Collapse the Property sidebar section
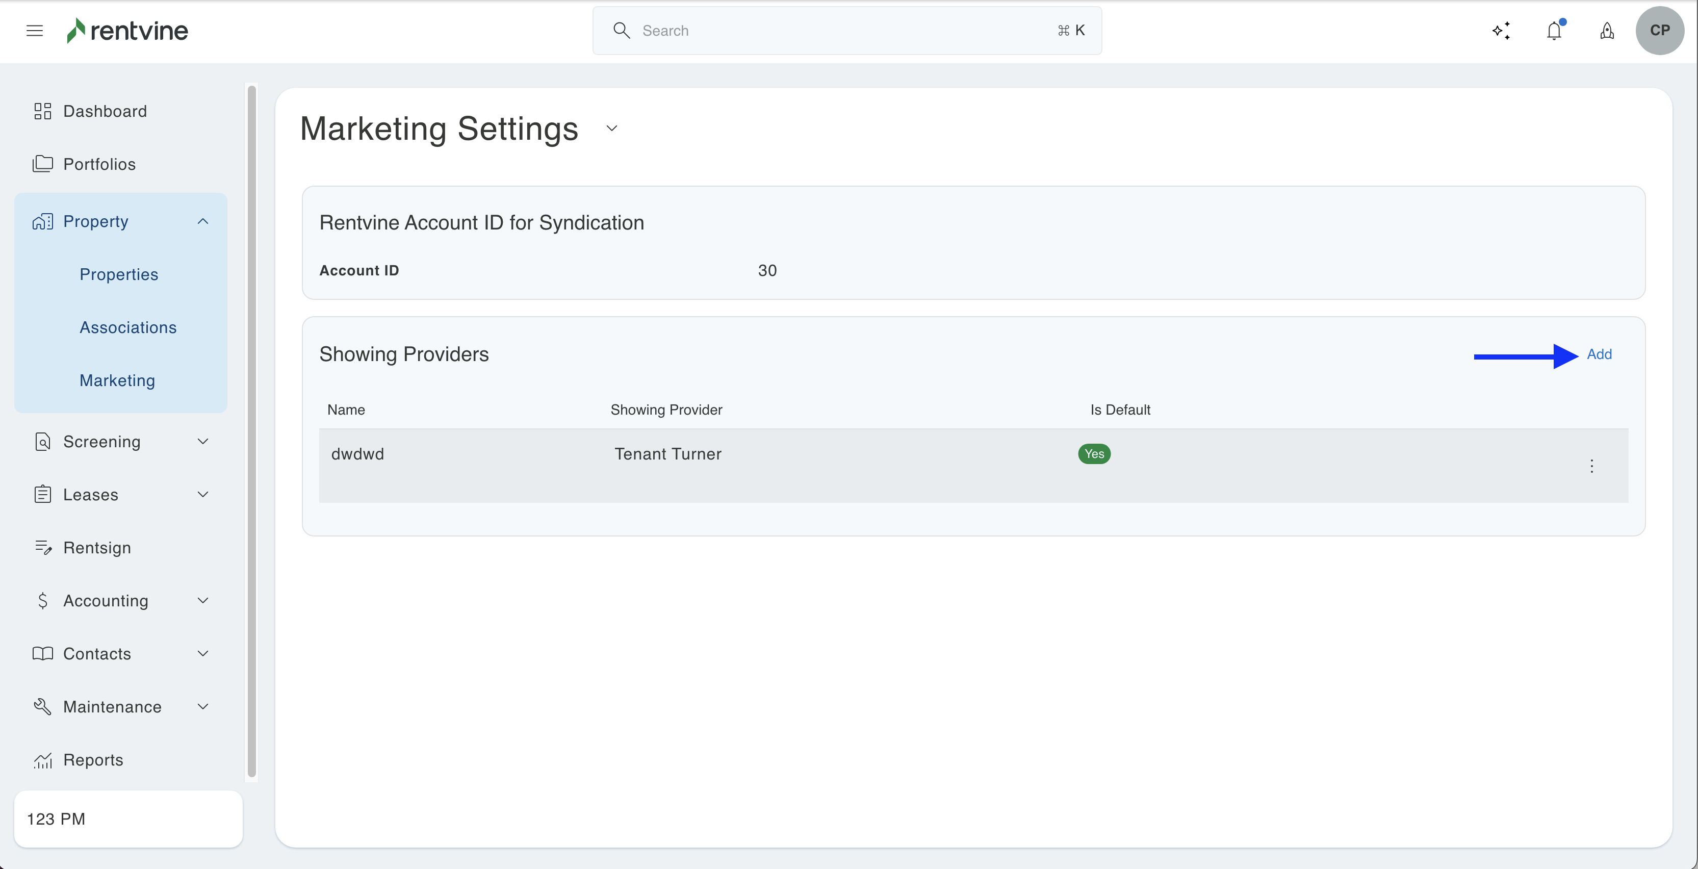 [x=202, y=221]
